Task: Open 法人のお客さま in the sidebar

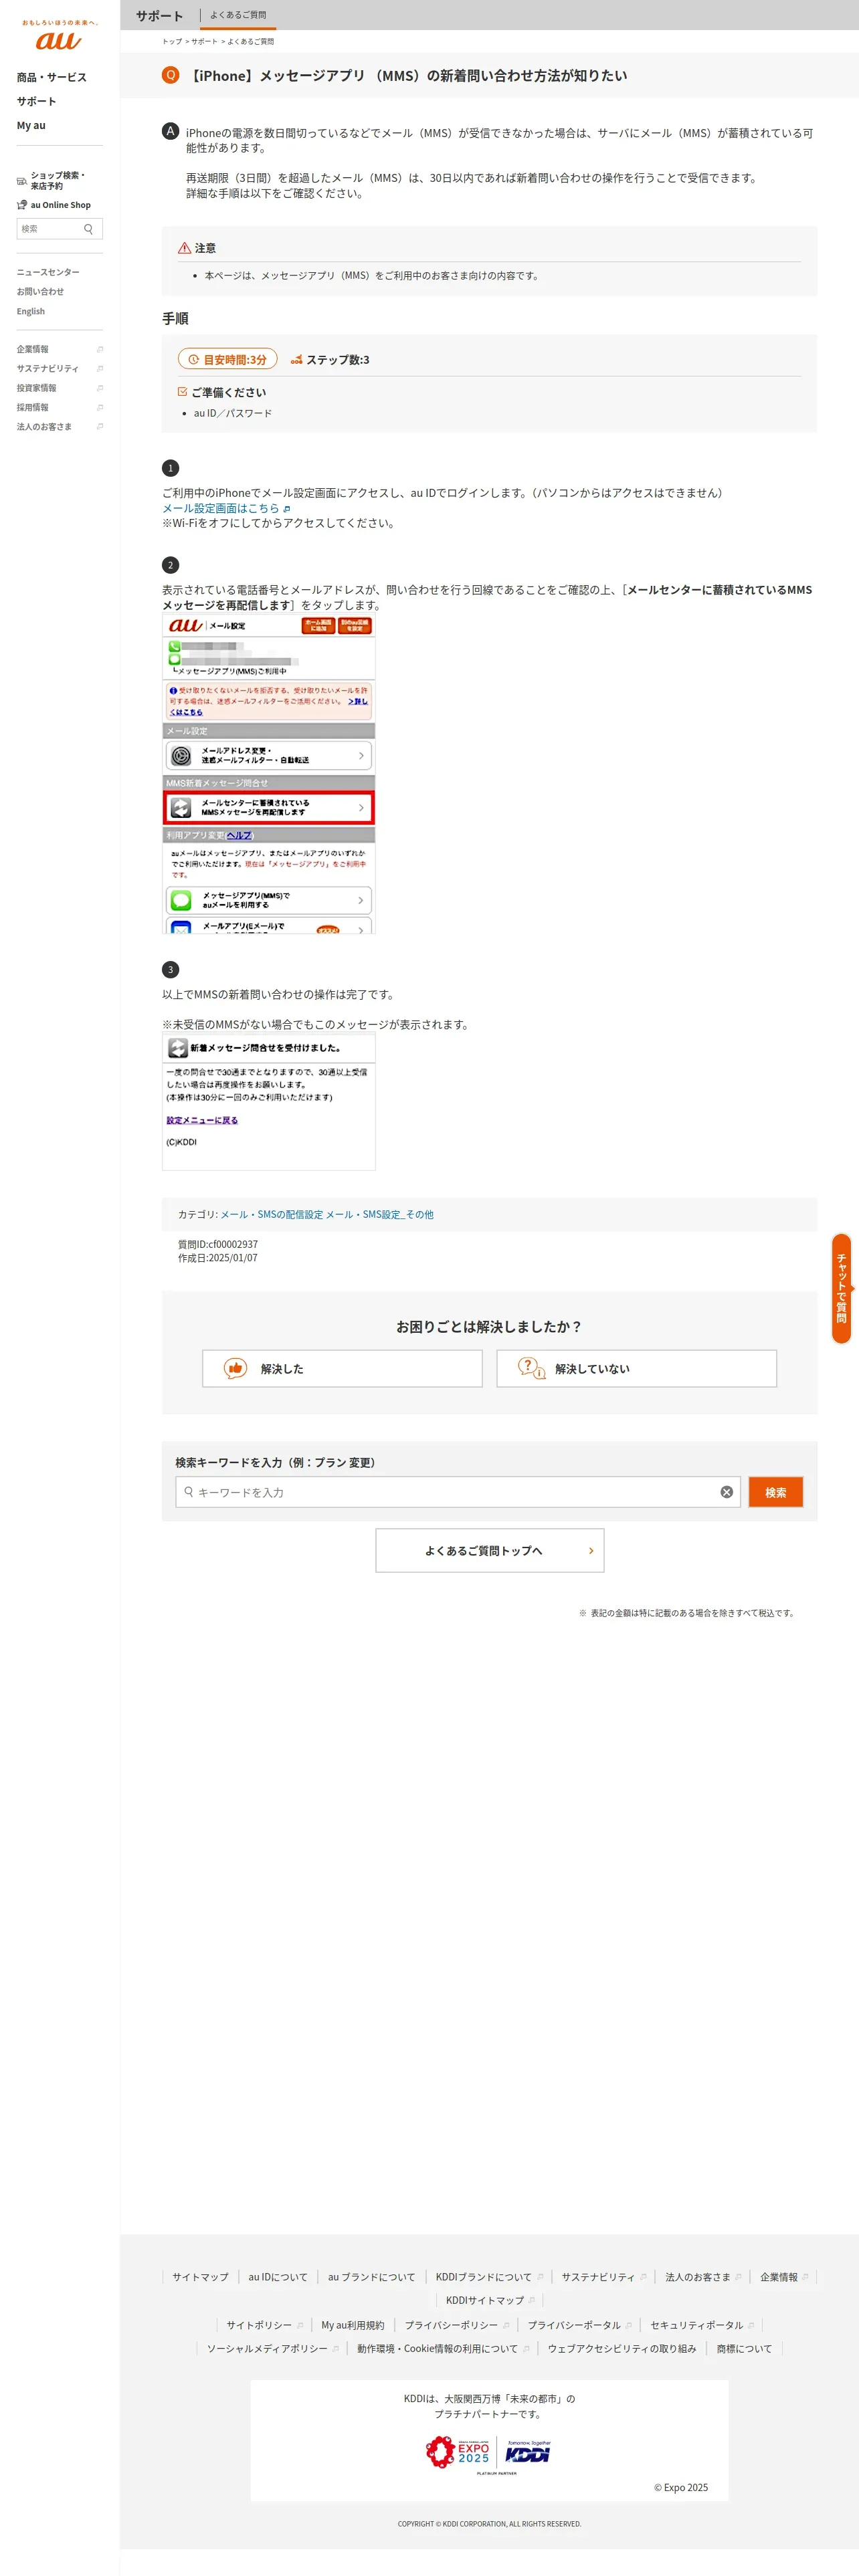Action: pyautogui.click(x=44, y=426)
